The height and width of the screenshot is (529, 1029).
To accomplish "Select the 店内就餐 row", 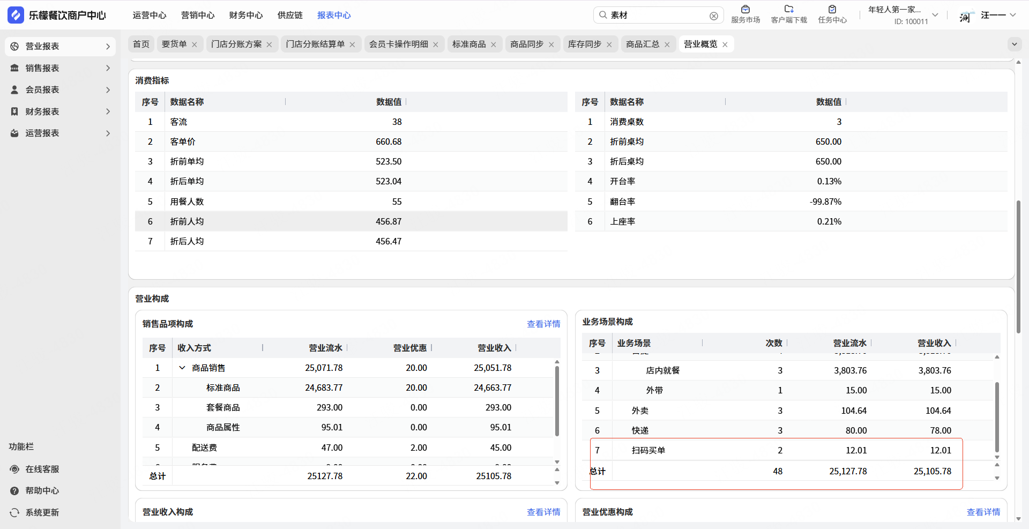I will 787,370.
